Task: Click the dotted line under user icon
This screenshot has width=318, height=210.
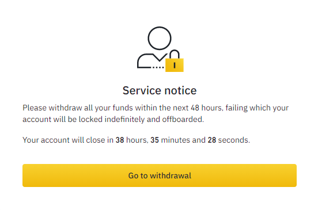Action: [x=158, y=67]
